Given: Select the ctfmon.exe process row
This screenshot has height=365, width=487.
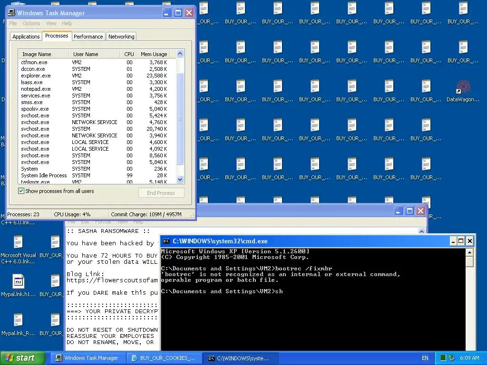Looking at the screenshot, I should [97, 62].
